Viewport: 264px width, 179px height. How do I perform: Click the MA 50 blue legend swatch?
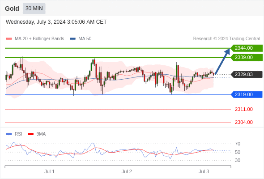point(72,39)
